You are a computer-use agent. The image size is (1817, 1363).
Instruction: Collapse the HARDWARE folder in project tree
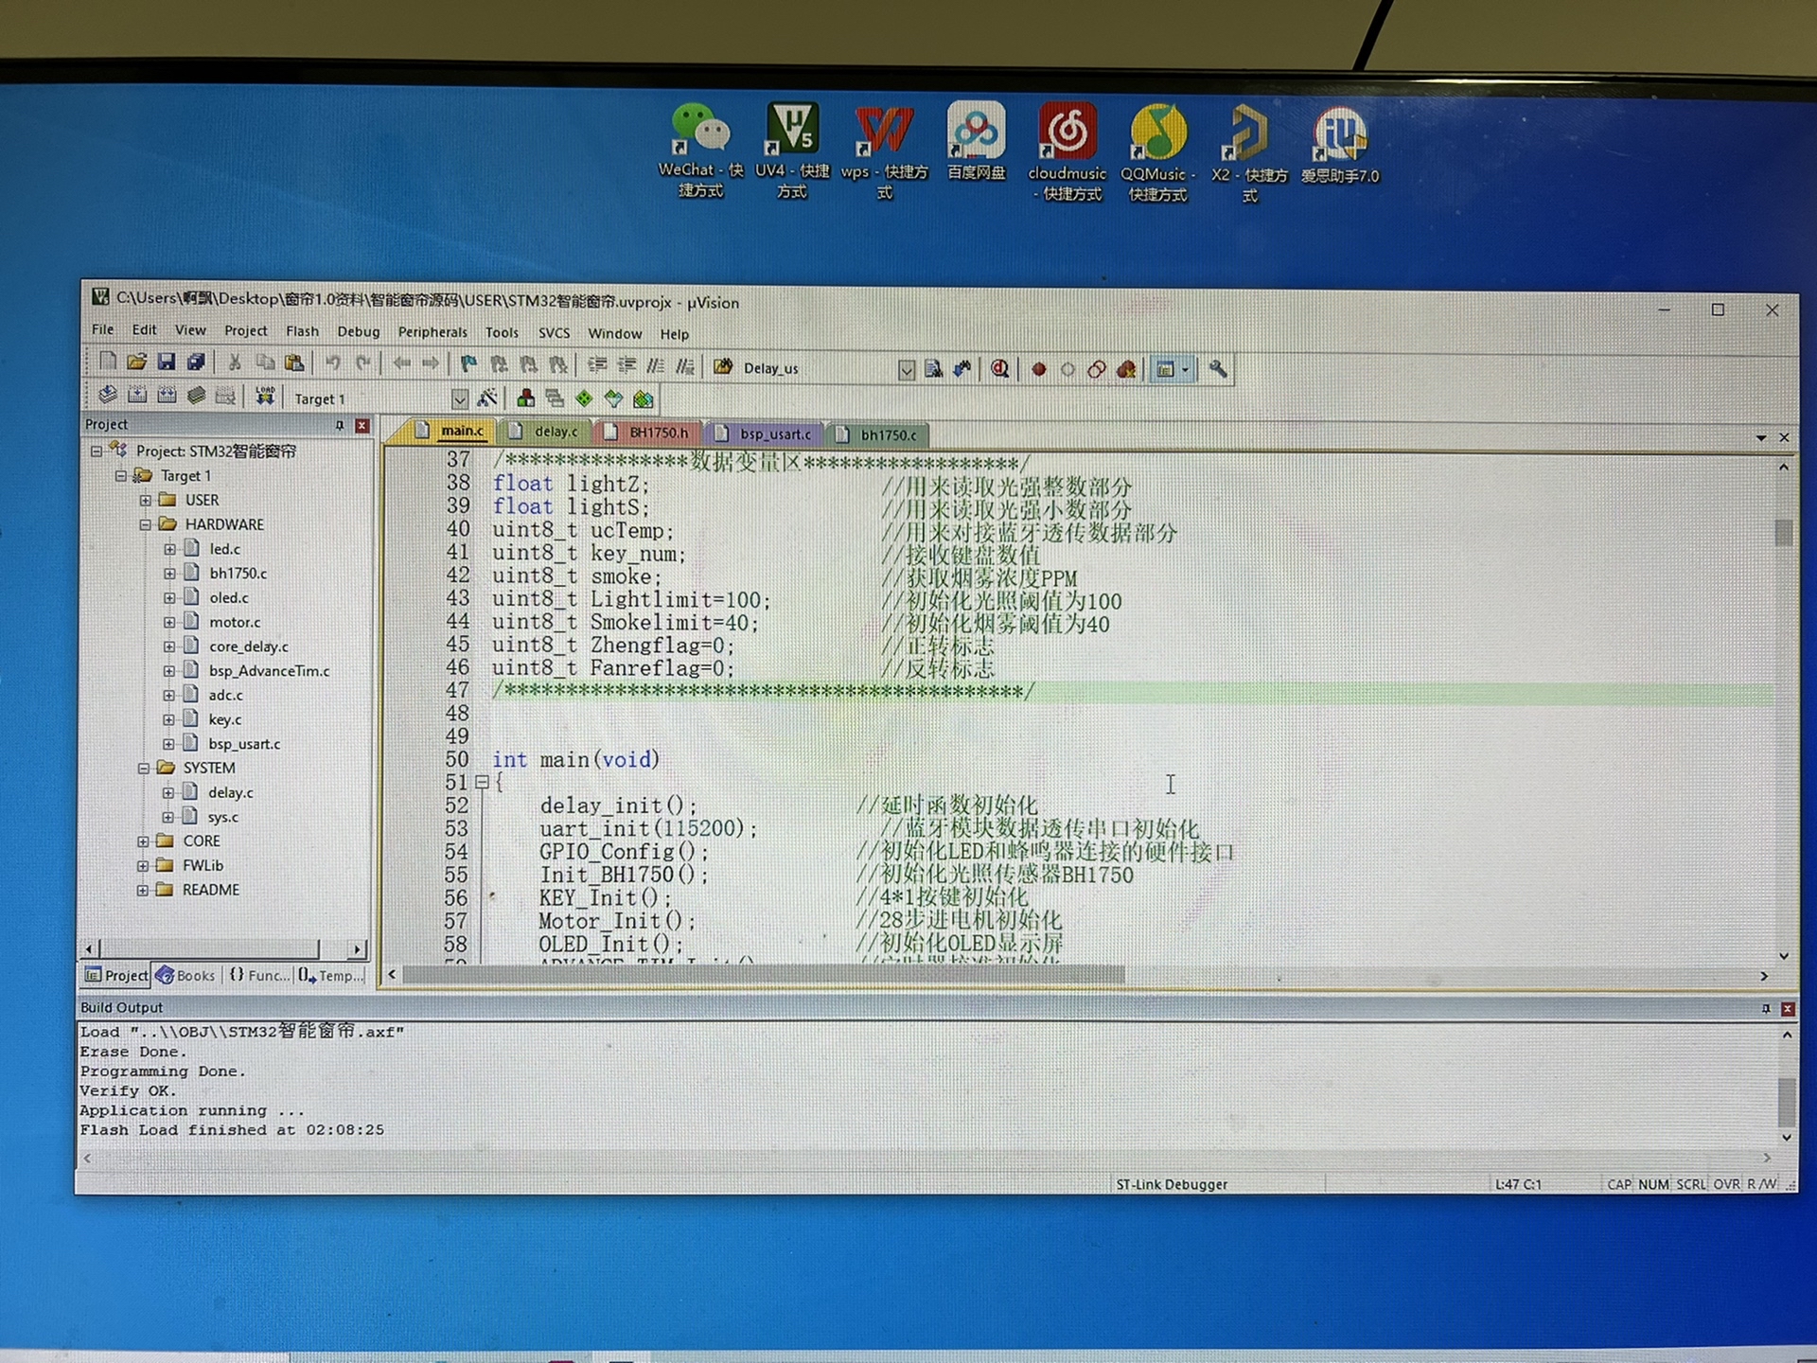pos(145,524)
